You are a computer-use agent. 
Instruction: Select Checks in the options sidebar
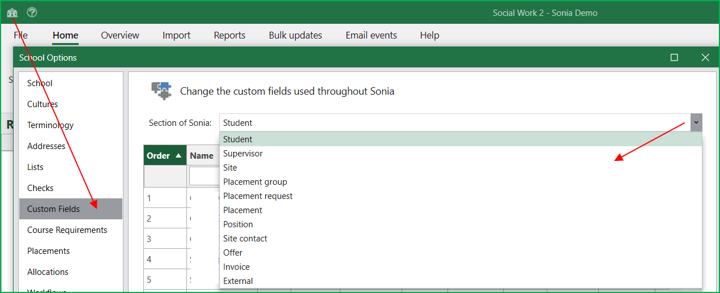(x=71, y=188)
